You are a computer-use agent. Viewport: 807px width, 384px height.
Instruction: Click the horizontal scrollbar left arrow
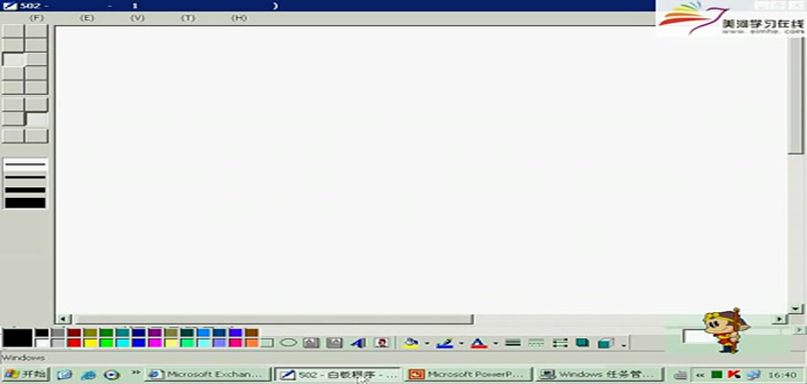pyautogui.click(x=63, y=319)
